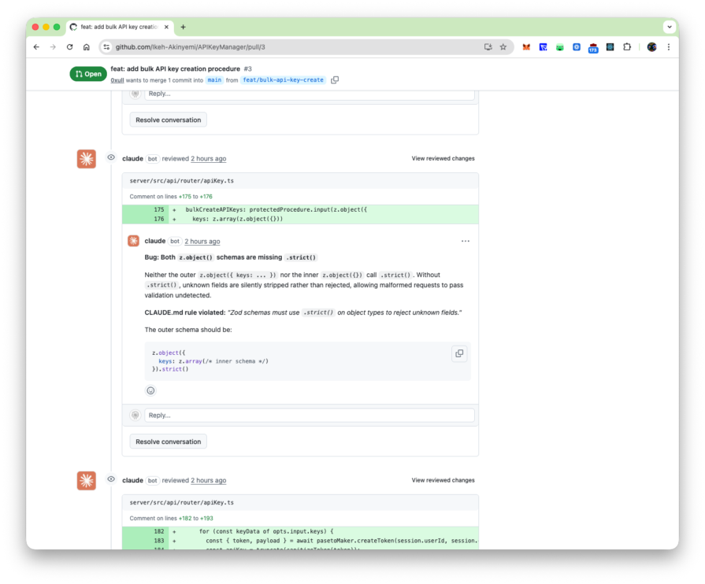Open a new browser tab
The image size is (705, 584).
pyautogui.click(x=184, y=27)
